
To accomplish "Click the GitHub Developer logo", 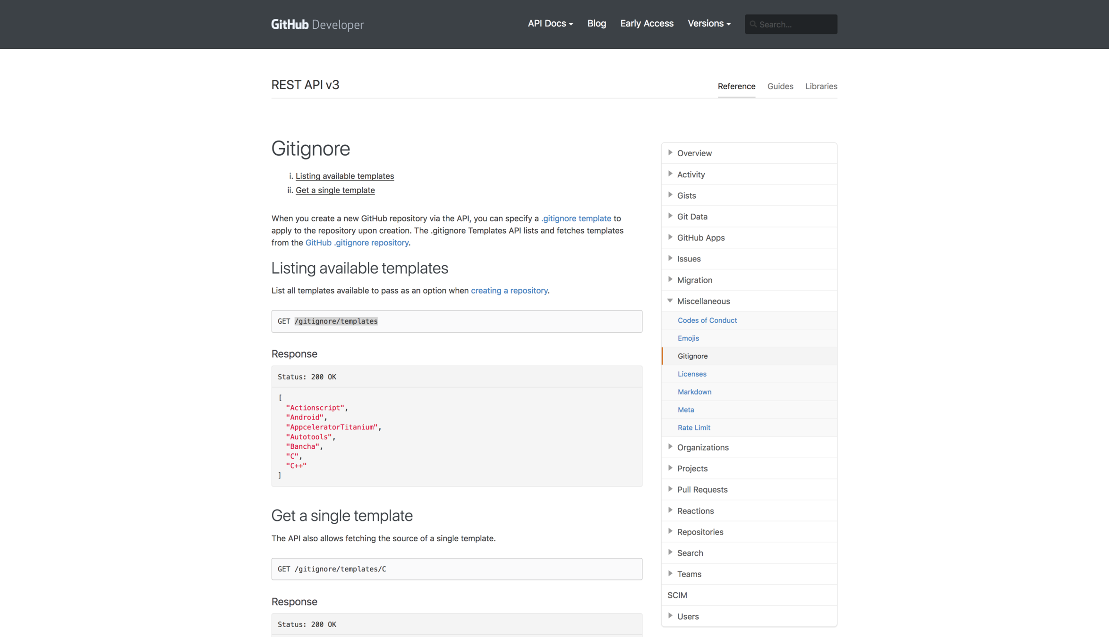I will coord(317,25).
